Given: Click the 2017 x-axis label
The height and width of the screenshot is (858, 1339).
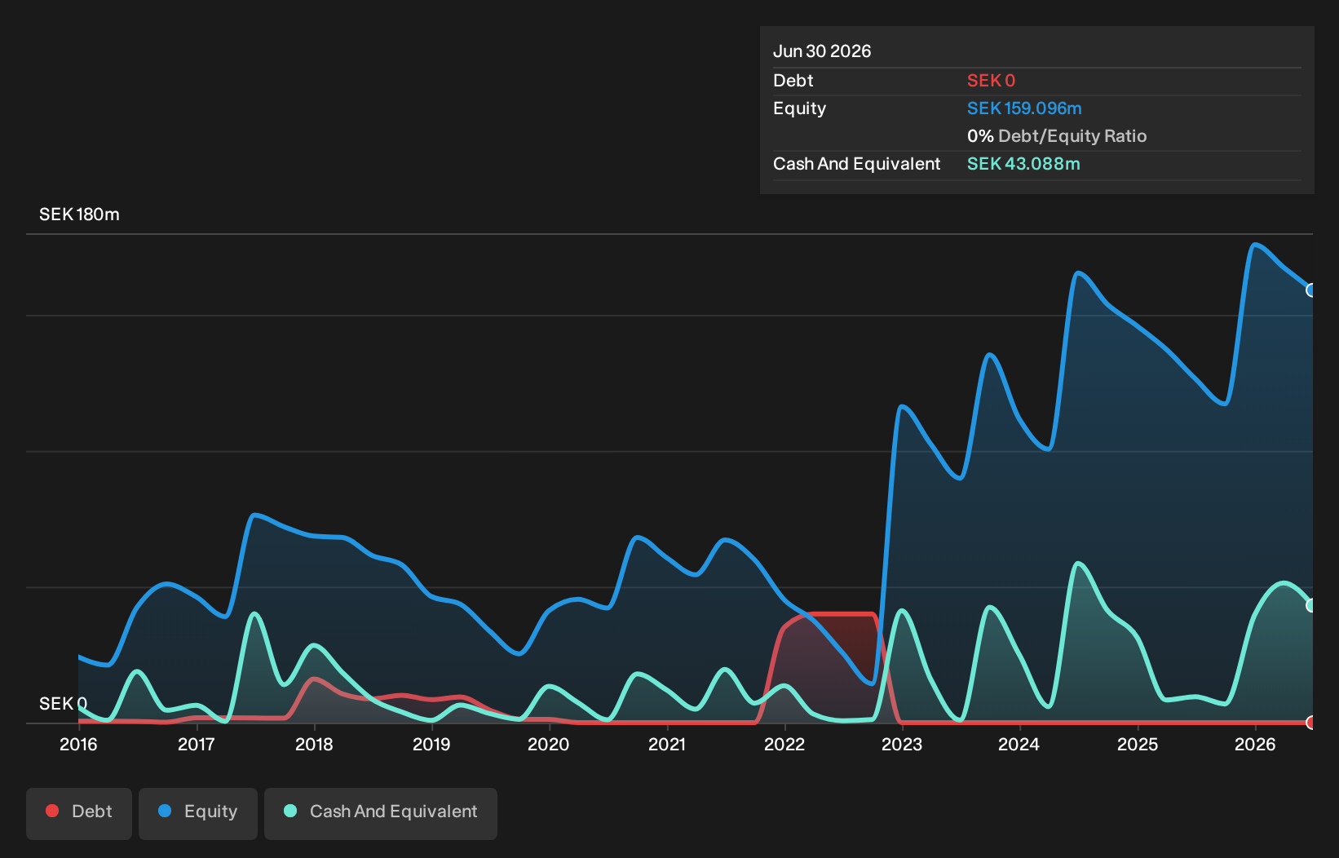Looking at the screenshot, I should pyautogui.click(x=197, y=744).
